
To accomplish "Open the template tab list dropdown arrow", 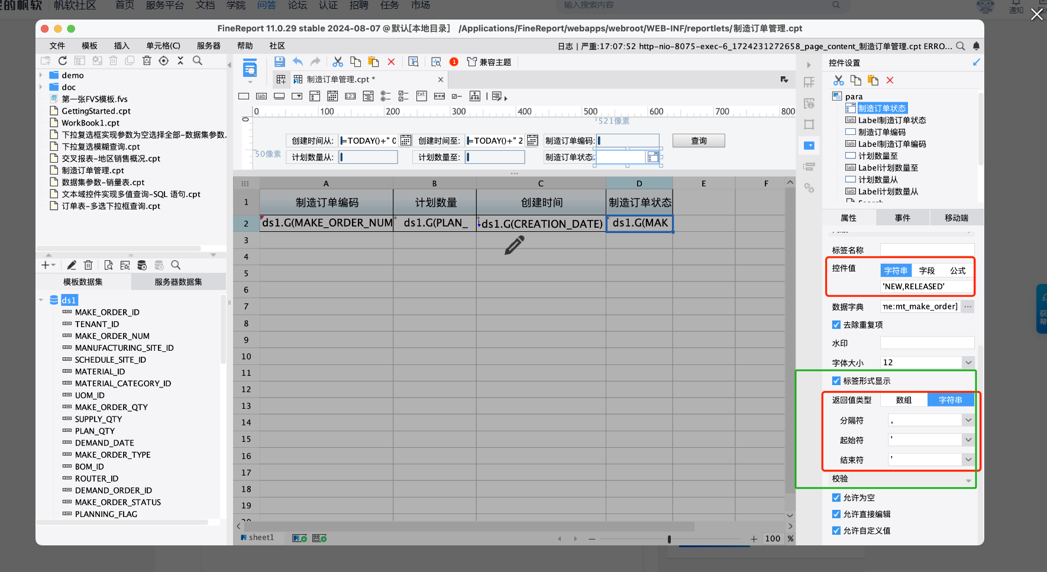I will coord(784,79).
